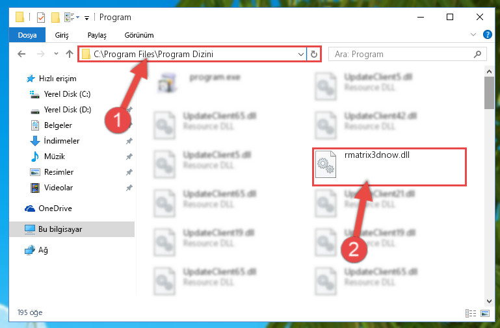Select Yerel Disk (C:) in sidebar

click(67, 94)
